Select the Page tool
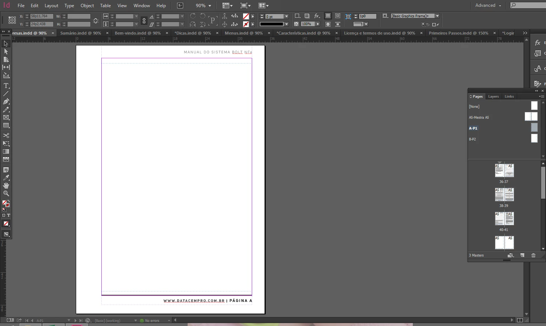 pos(6,59)
